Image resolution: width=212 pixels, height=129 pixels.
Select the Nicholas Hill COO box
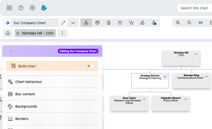tap(181, 58)
